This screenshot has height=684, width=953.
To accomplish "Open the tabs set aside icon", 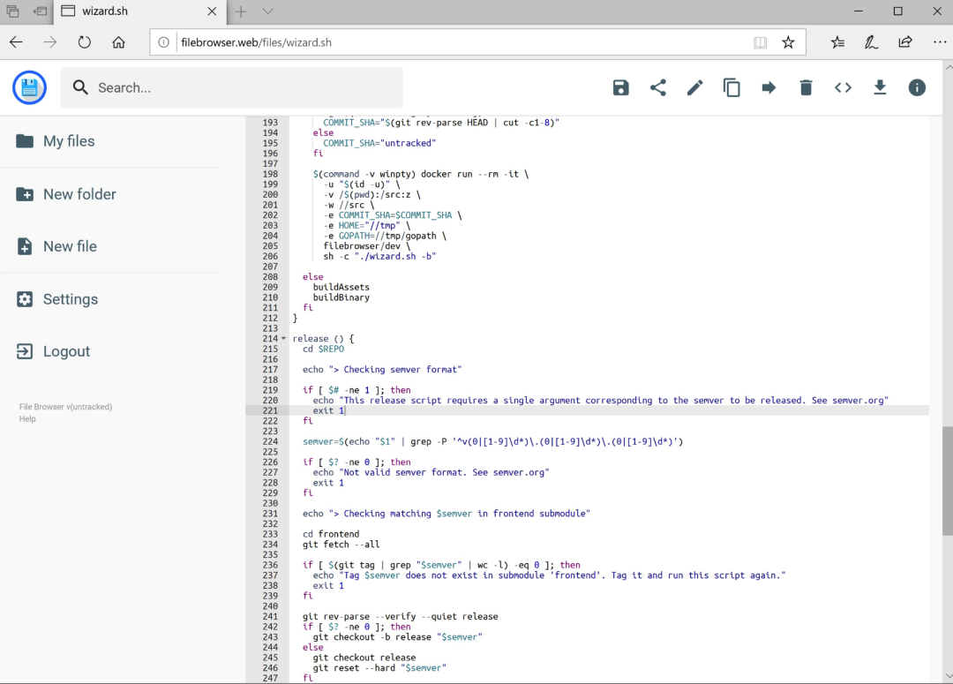I will click(12, 11).
